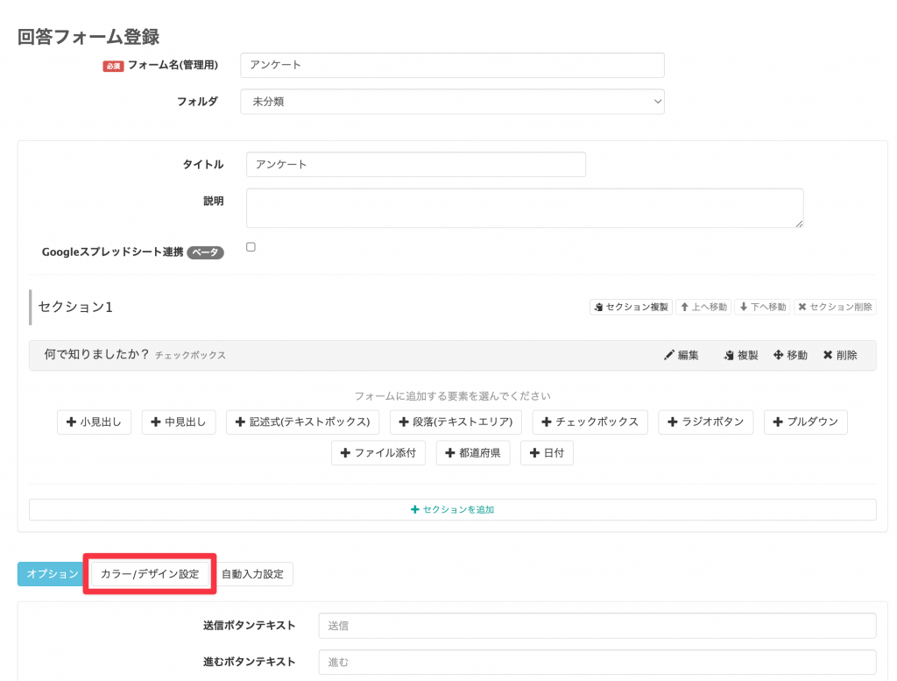897x681 pixels.
Task: Add a ラジオボタン element
Action: click(x=705, y=422)
